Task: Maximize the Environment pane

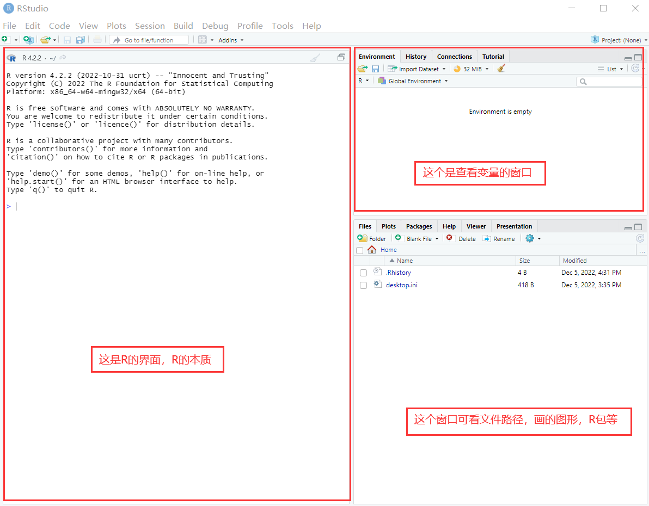Action: pos(638,57)
